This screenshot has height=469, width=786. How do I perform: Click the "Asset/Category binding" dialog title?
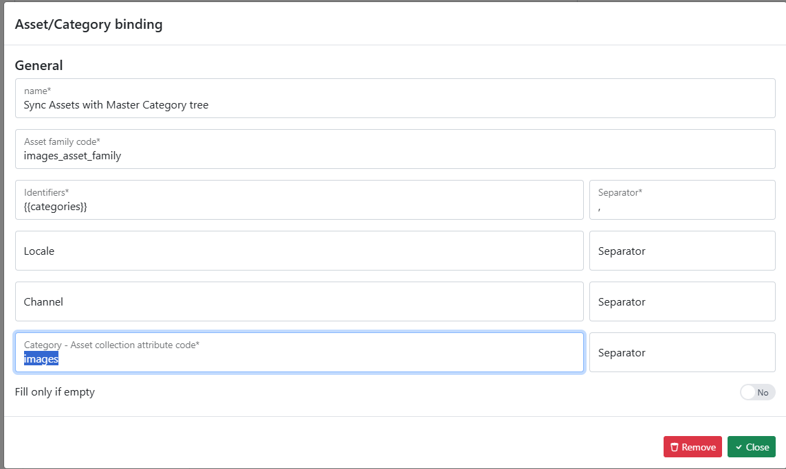pos(89,25)
